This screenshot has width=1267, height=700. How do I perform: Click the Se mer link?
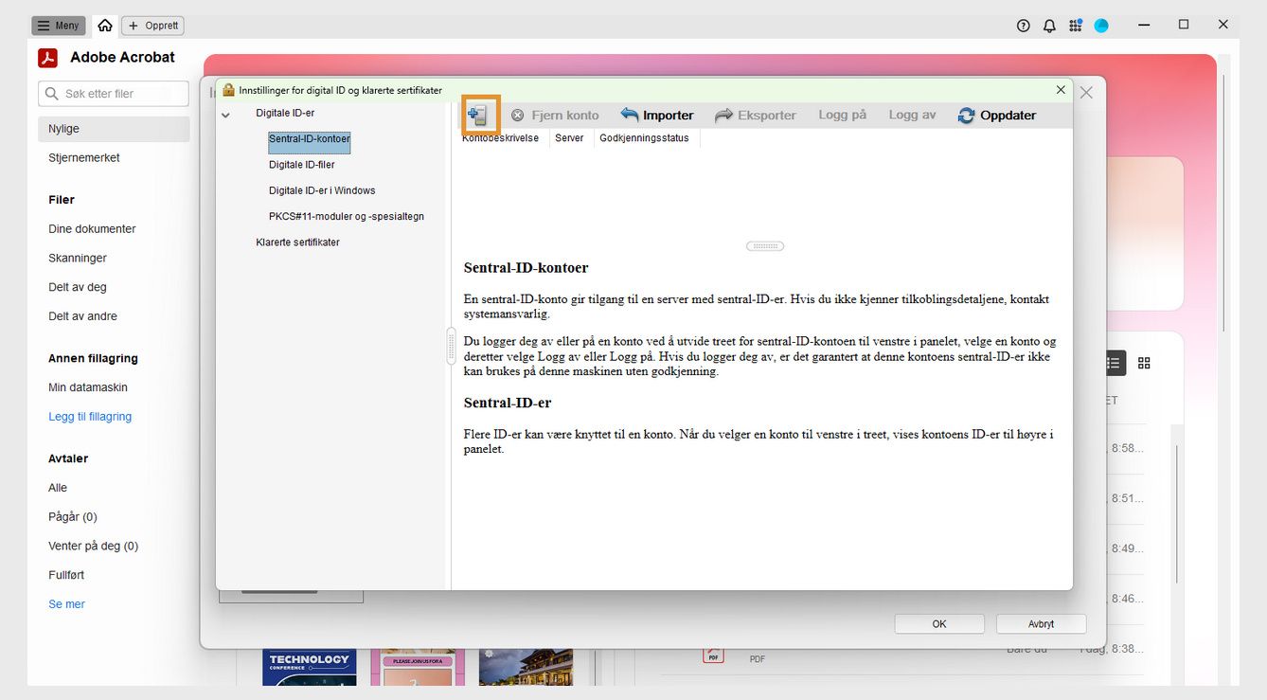[66, 604]
